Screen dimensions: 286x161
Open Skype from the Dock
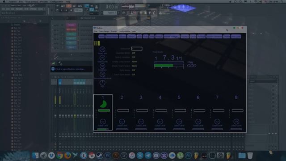click(140, 156)
